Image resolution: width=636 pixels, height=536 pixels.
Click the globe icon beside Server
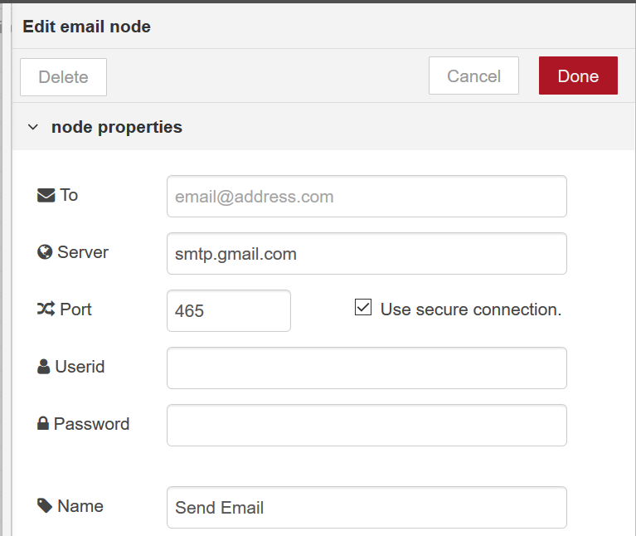[45, 252]
